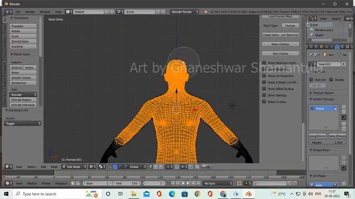Image resolution: width=355 pixels, height=199 pixels.
Task: Open the Toggle action dropdown
Action: coord(23,123)
